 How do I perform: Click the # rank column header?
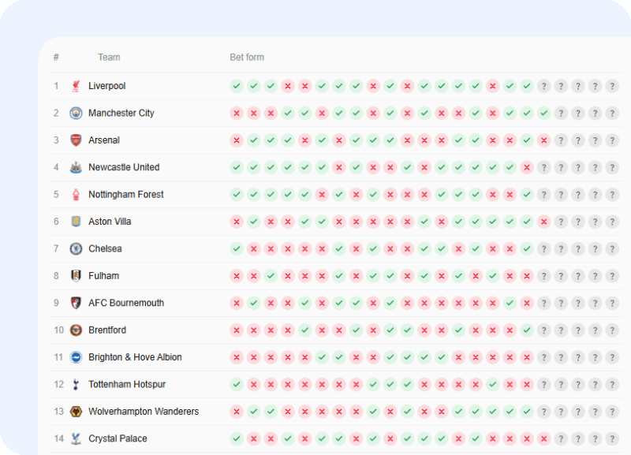tap(56, 58)
